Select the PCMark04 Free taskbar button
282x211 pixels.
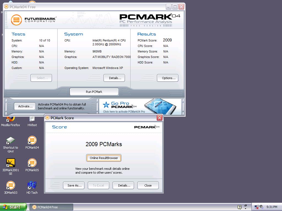pyautogui.click(x=51, y=207)
